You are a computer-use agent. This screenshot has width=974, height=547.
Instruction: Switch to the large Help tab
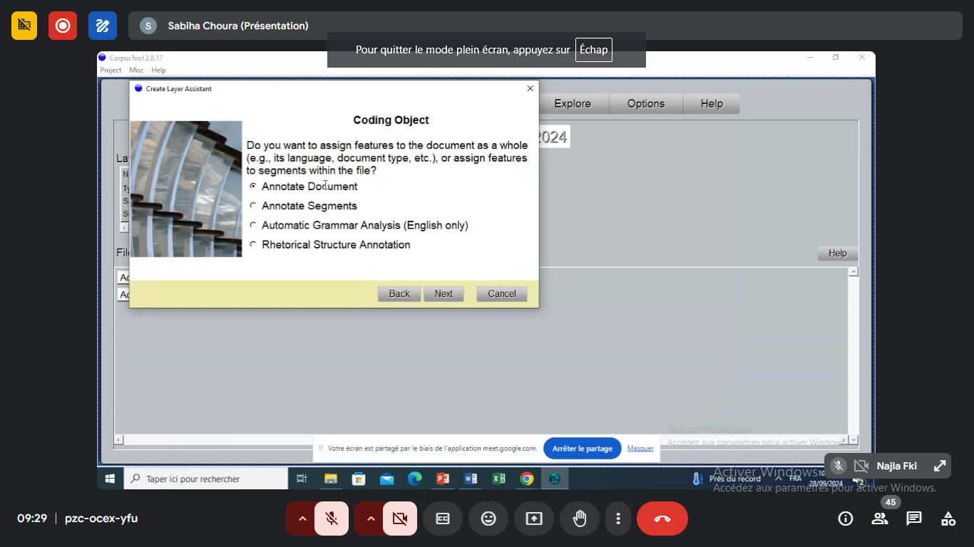(x=712, y=103)
